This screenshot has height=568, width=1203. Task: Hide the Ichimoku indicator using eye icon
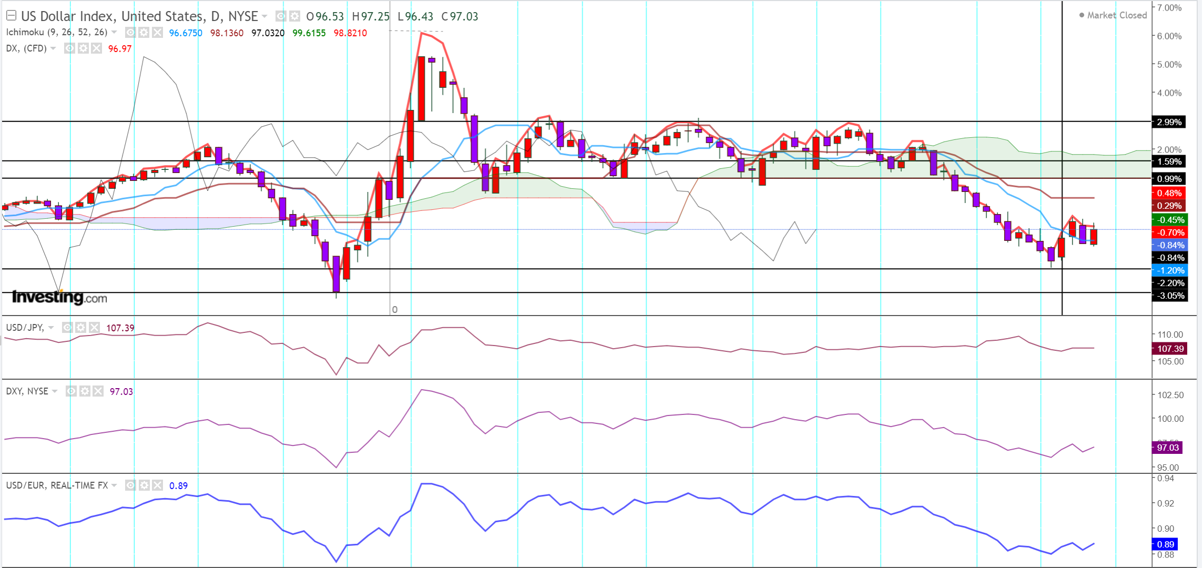[x=130, y=33]
